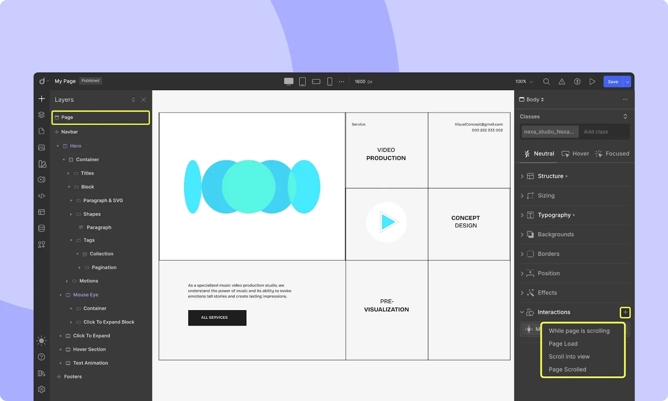The image size is (668, 401).
Task: Choose Scroll into view interaction
Action: pos(569,357)
